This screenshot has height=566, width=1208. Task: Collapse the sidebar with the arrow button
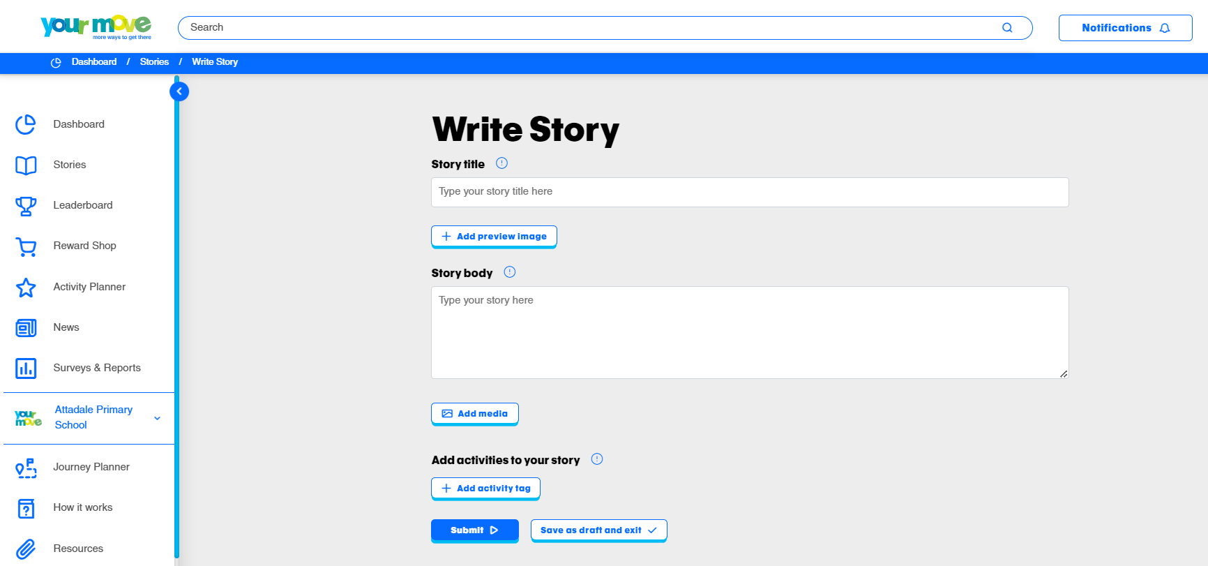(x=179, y=91)
